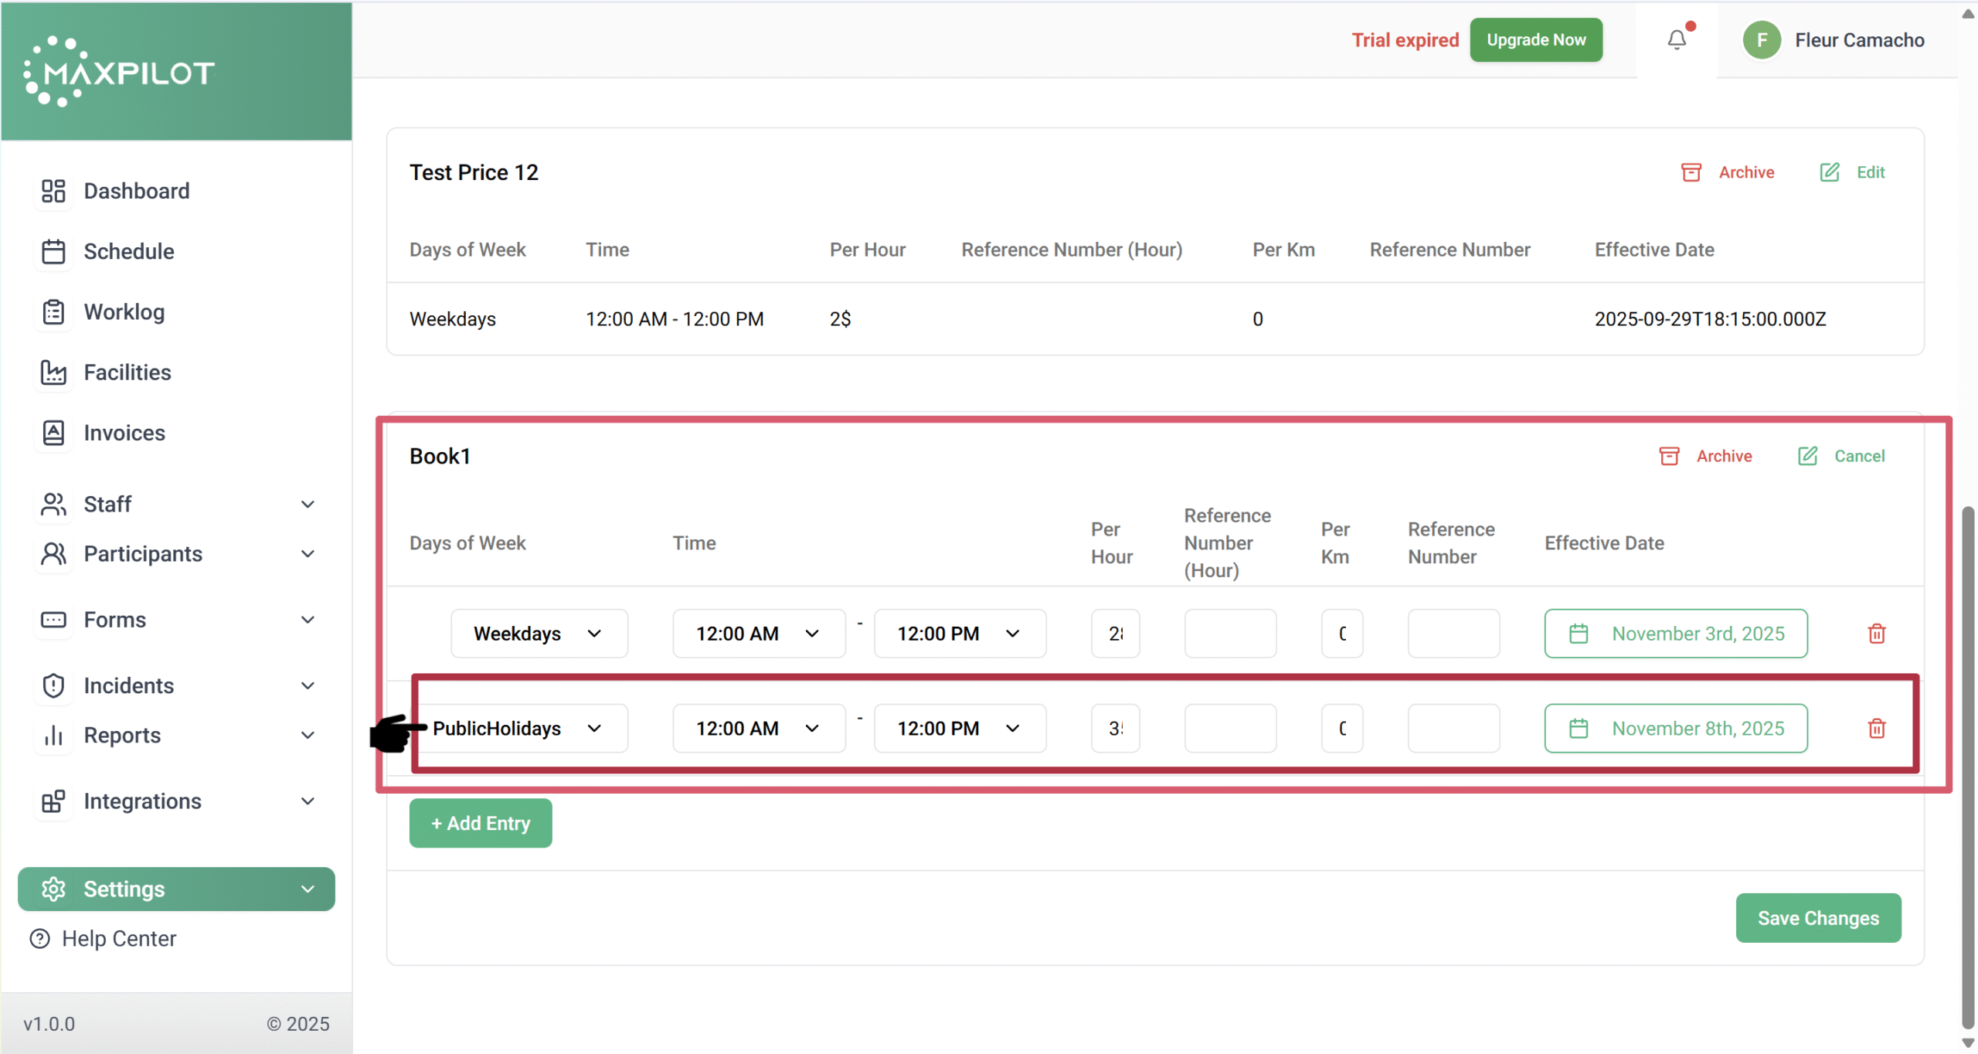Click the Save Changes button

tap(1817, 917)
